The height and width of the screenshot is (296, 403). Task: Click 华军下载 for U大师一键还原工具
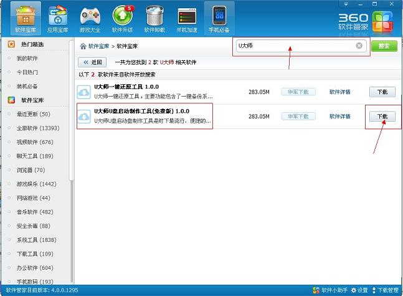298,92
